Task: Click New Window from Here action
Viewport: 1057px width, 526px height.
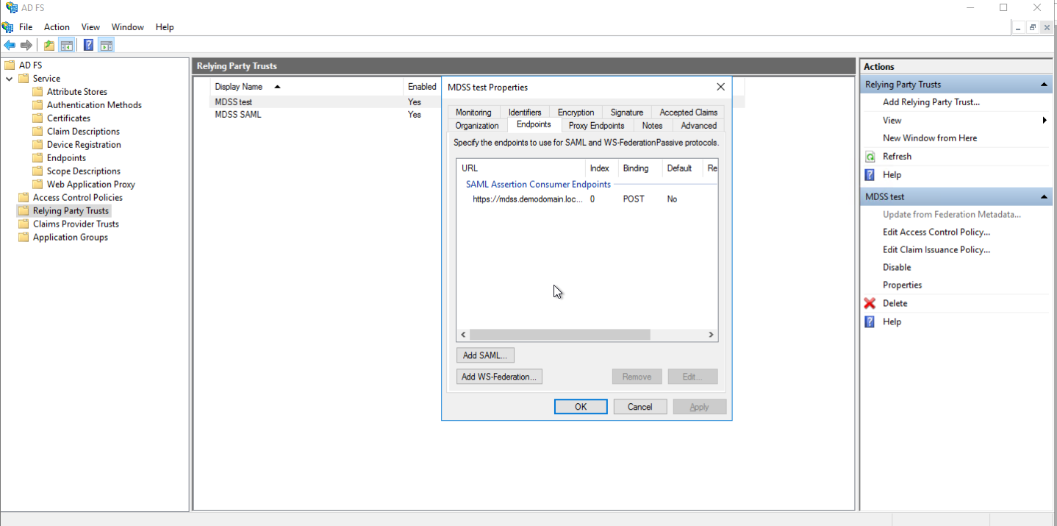Action: point(930,138)
